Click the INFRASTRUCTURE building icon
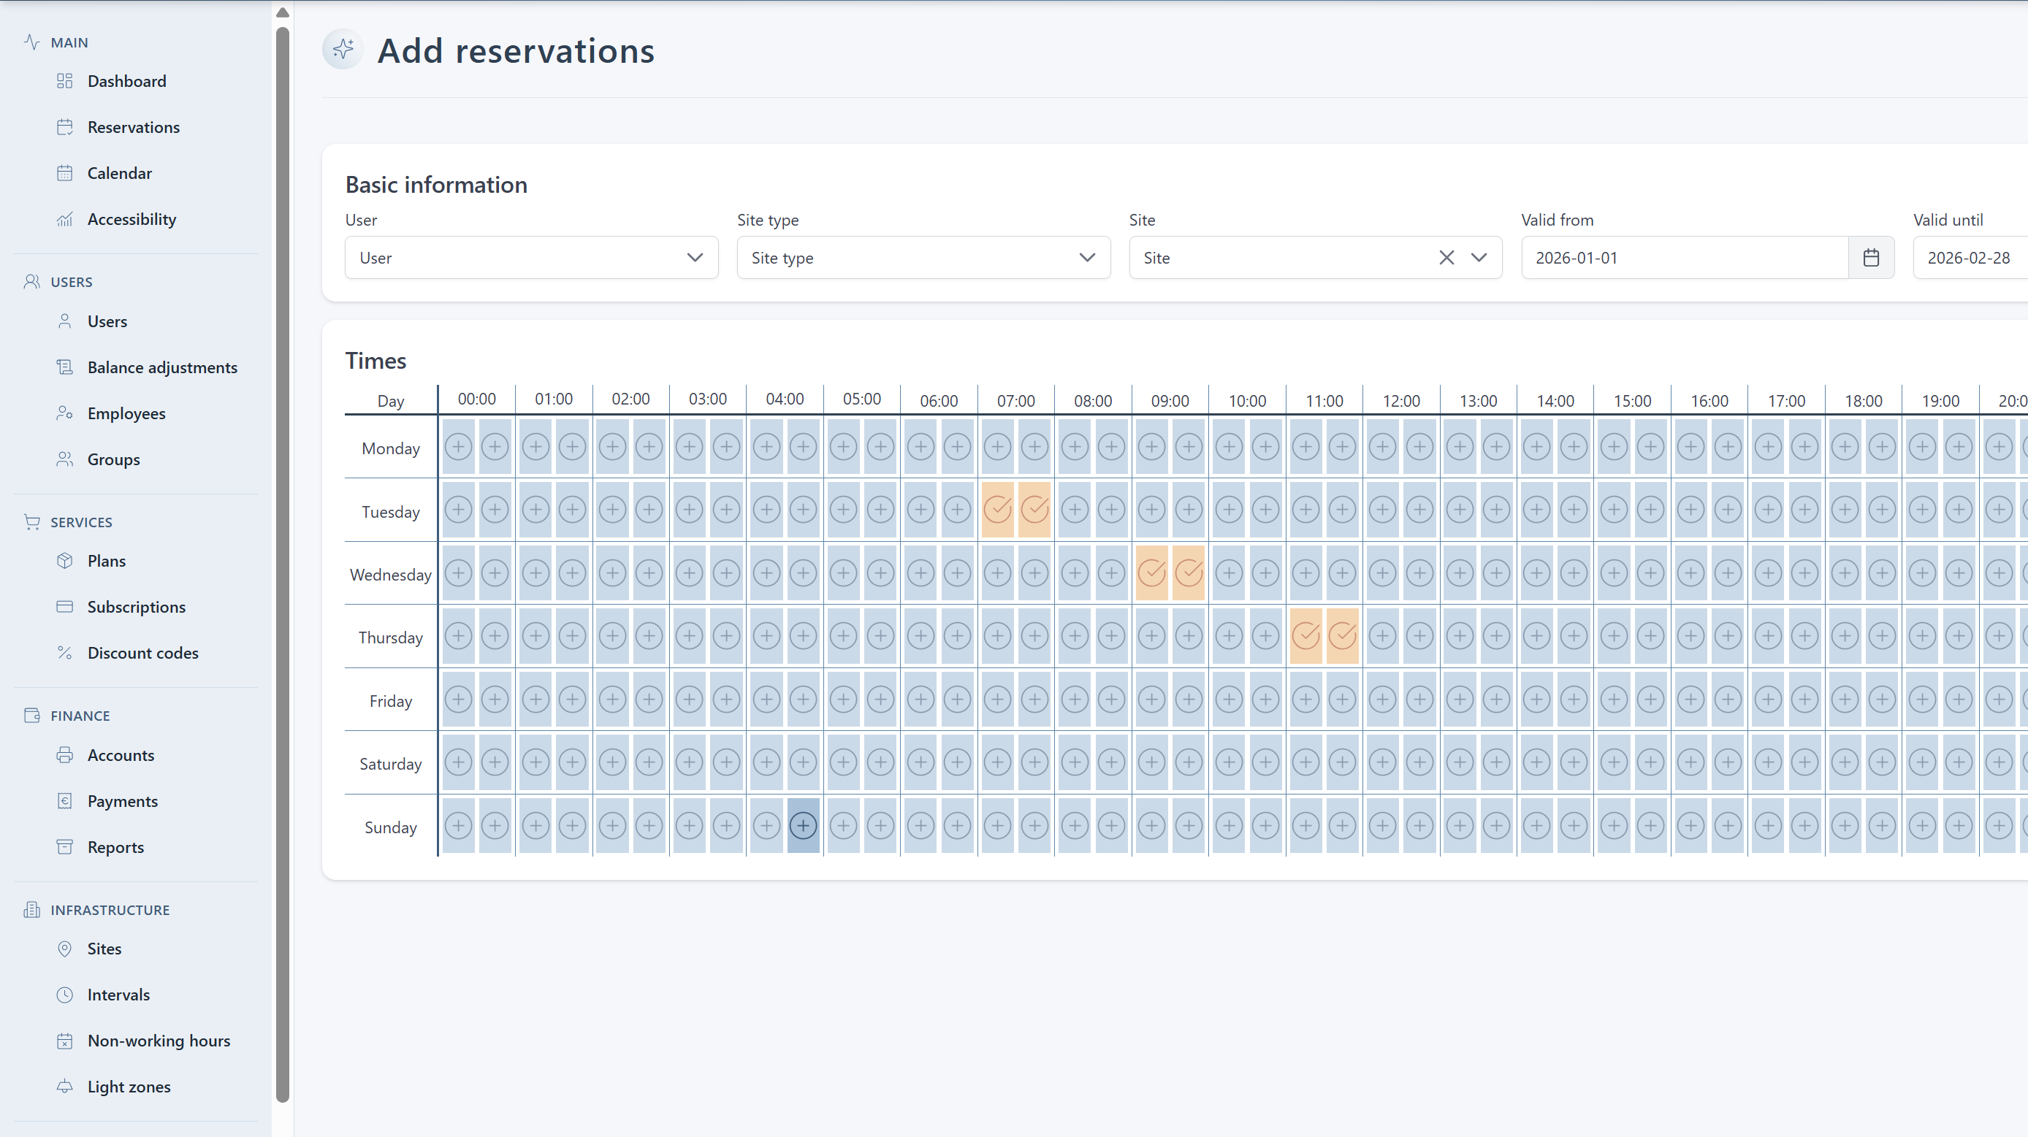Image resolution: width=2028 pixels, height=1137 pixels. click(x=31, y=911)
